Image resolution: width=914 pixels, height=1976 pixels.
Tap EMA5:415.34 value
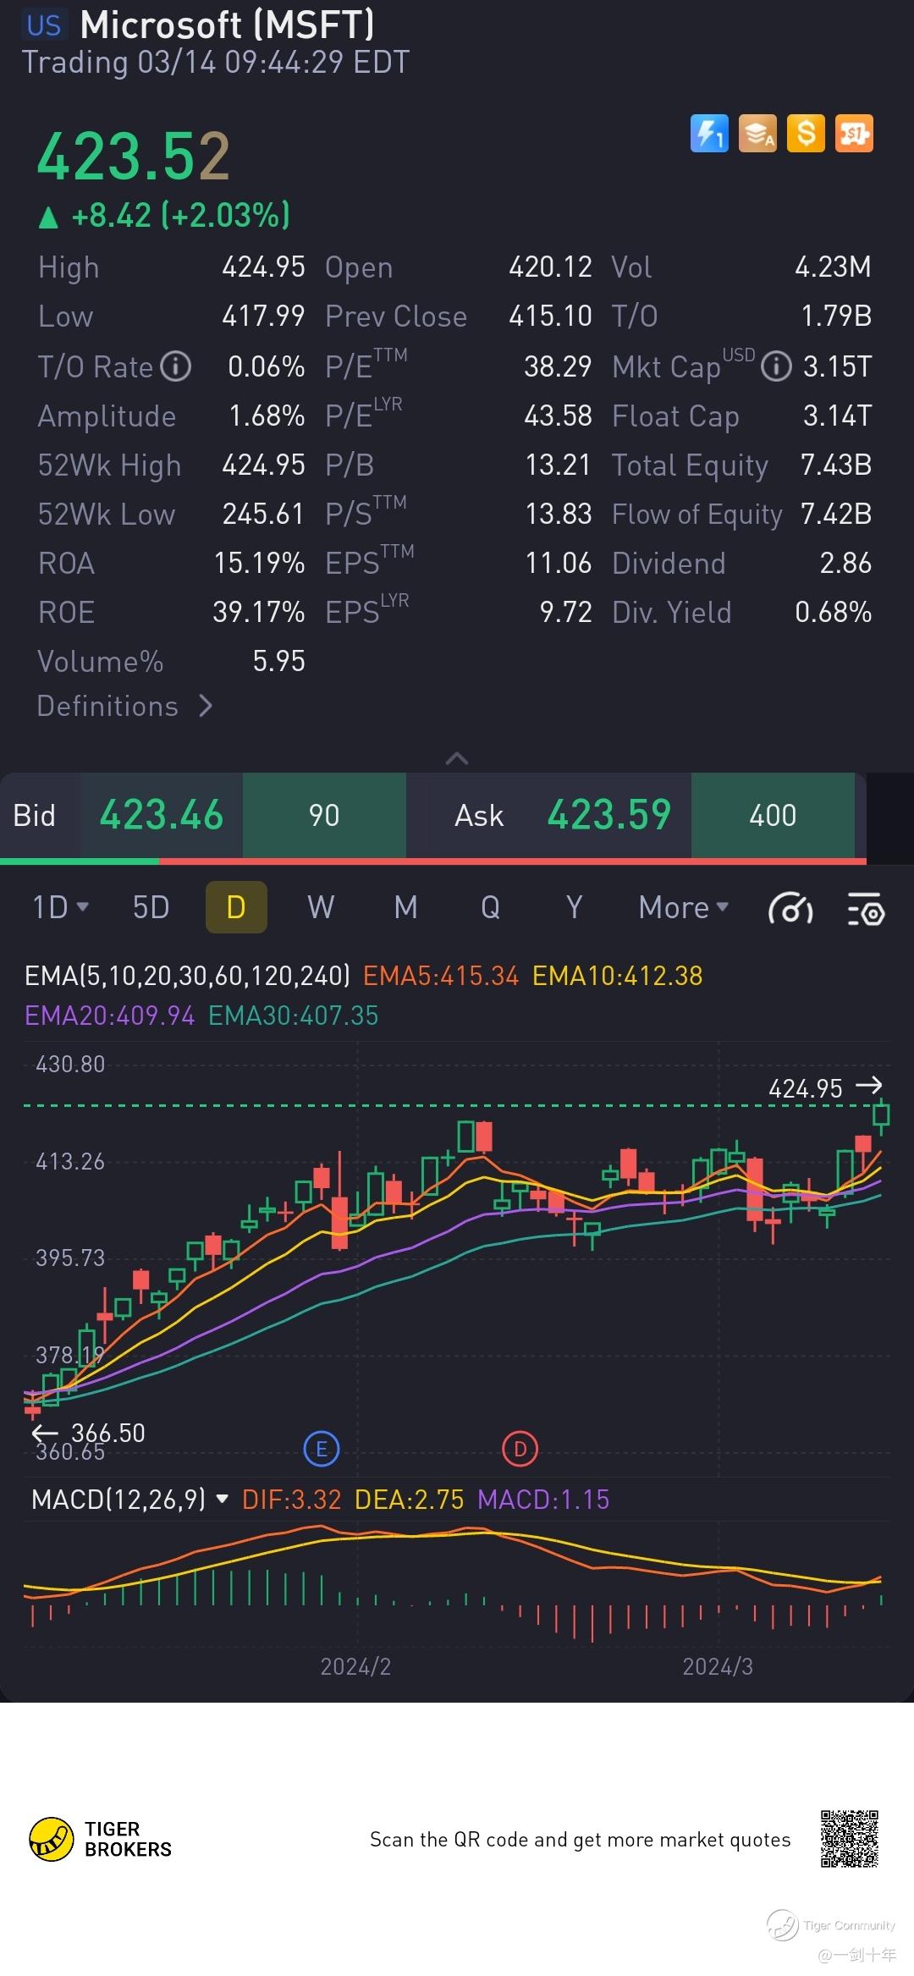(440, 976)
